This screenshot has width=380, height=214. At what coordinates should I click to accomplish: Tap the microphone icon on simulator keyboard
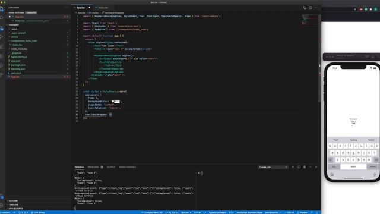coord(375,174)
